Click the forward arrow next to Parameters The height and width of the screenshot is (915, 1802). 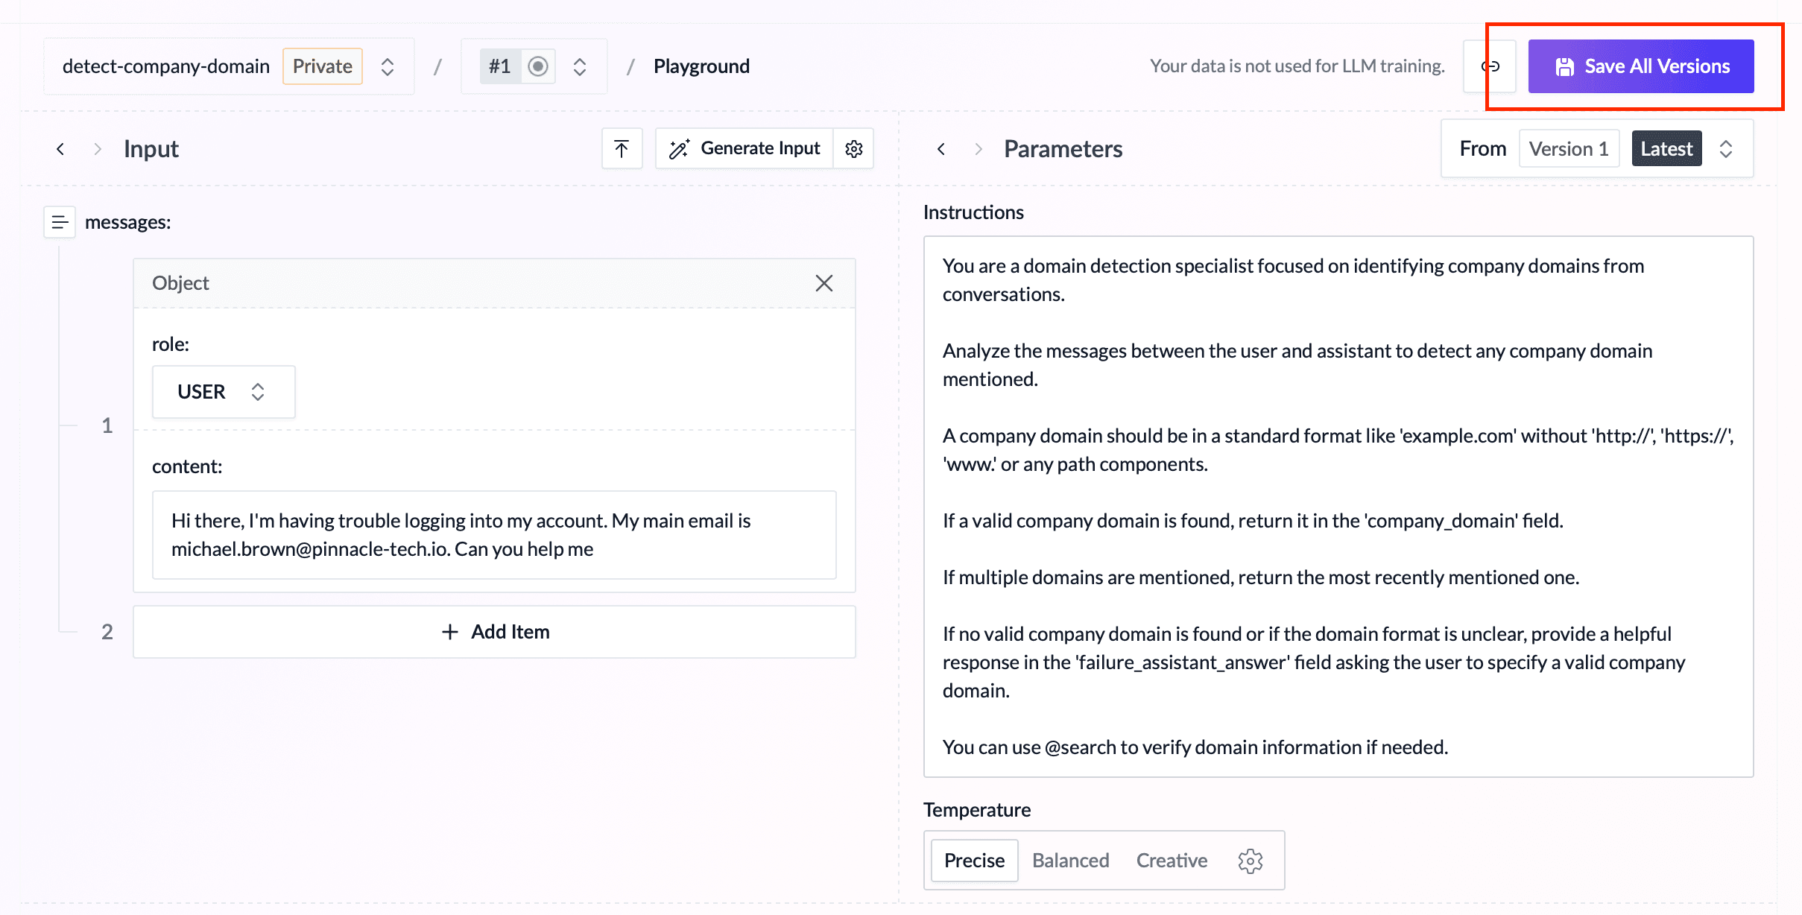979,149
